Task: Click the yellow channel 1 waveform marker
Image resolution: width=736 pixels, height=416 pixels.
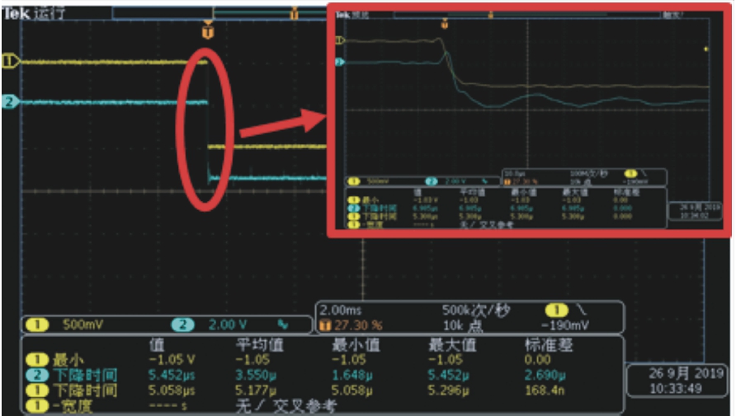Action: click(x=10, y=61)
